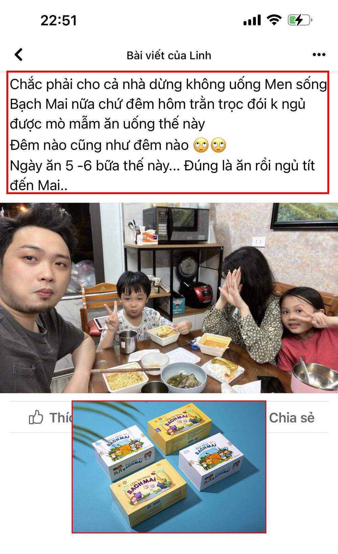
Task: Tap the back arrow to leave the post
Action: click(x=19, y=55)
